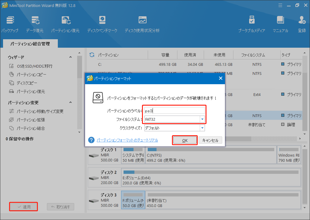The width and height of the screenshot is (310, 220).
Task: Choose パーティション移動/サイズ変更
Action: (36, 111)
